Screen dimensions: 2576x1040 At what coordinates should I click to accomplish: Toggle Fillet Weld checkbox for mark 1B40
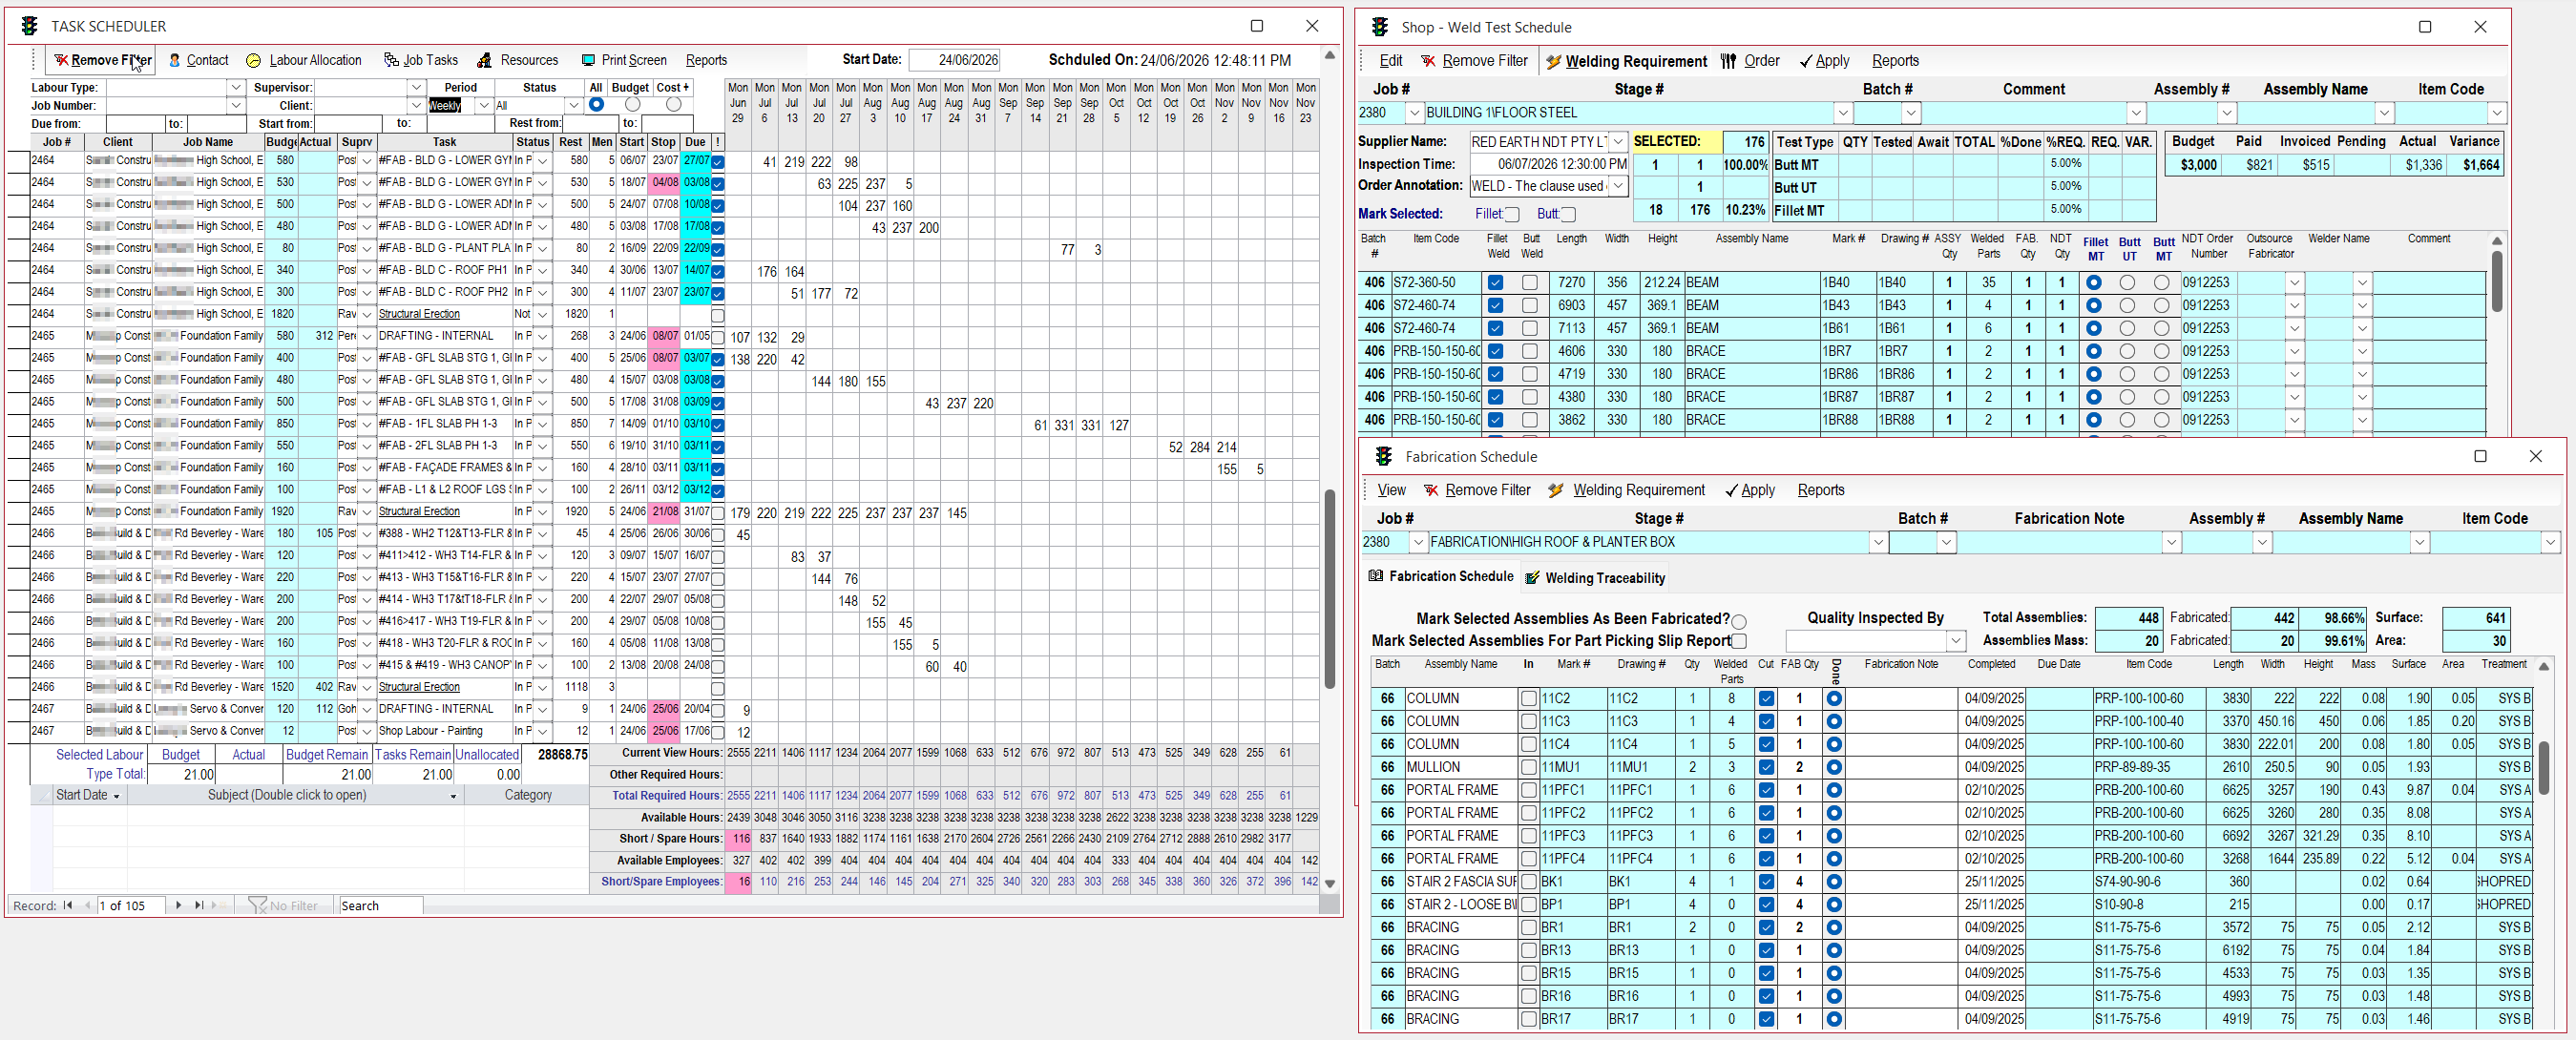tap(1495, 283)
